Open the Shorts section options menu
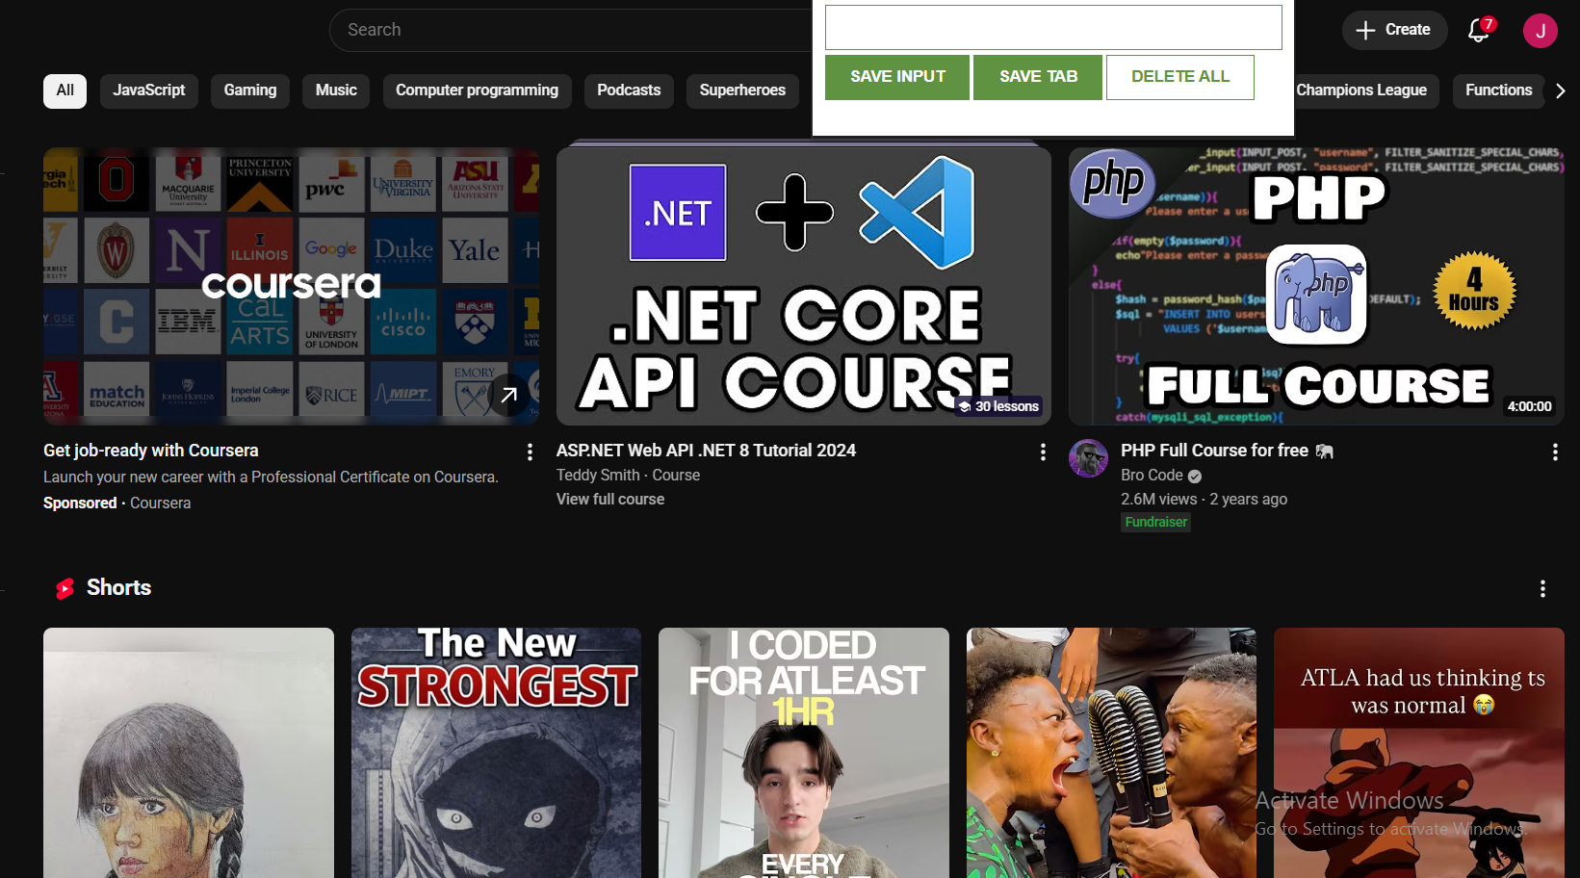1580x878 pixels. (x=1542, y=588)
